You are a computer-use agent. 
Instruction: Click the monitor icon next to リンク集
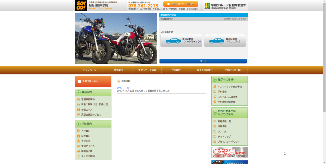click(x=215, y=132)
